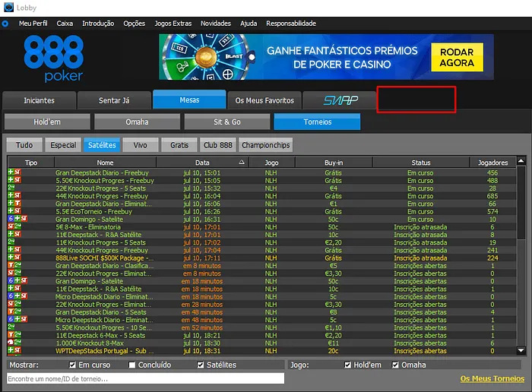Click the sort arrow in Data column

coord(242,163)
